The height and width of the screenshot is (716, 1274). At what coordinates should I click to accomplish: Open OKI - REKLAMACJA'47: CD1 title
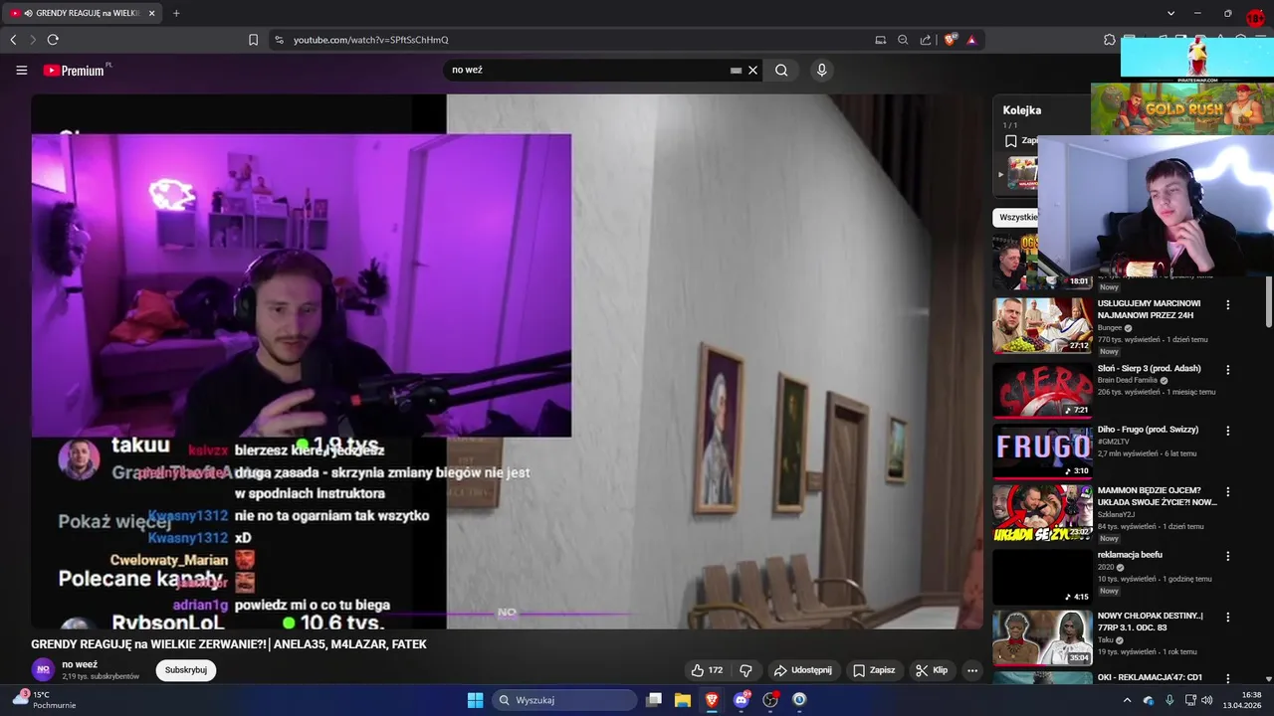[x=1150, y=678]
